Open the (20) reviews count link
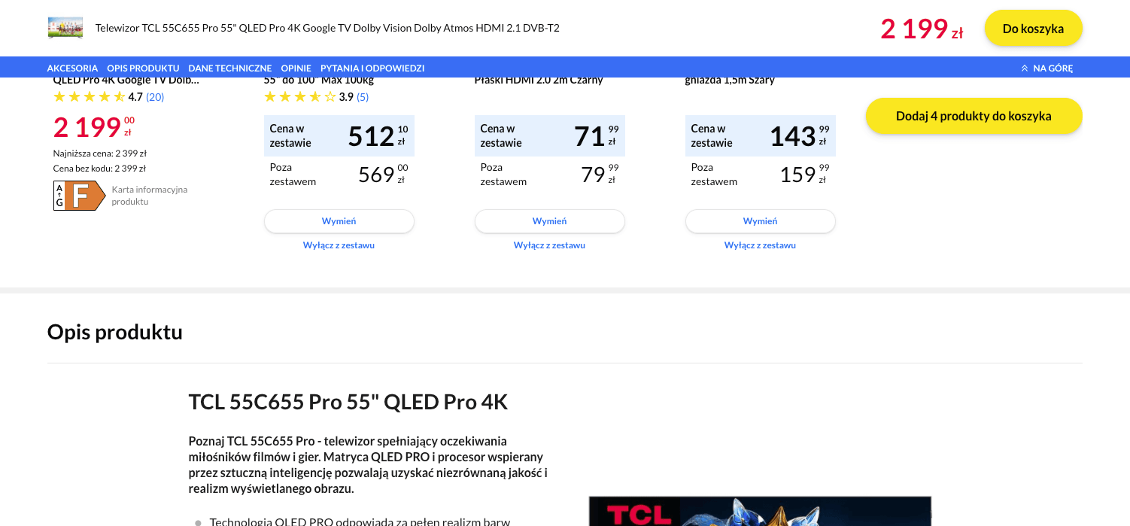The width and height of the screenshot is (1130, 526). [155, 97]
